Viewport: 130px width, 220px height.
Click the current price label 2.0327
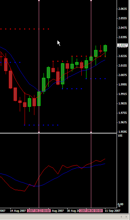coord(123,45)
